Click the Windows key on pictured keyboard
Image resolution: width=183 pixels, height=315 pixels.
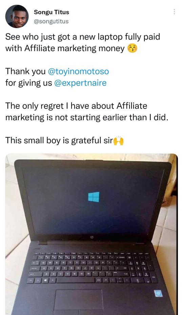pos(46,280)
